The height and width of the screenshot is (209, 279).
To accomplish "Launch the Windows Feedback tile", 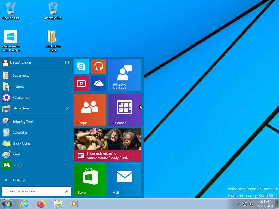I will click(125, 75).
